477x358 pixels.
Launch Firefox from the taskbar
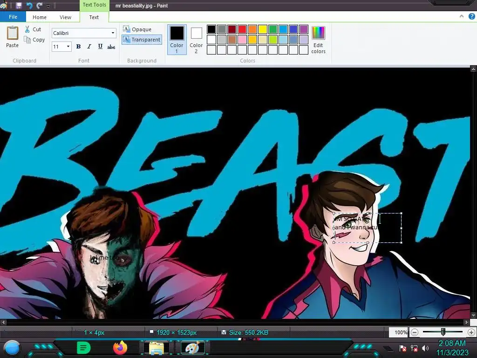[x=120, y=348]
